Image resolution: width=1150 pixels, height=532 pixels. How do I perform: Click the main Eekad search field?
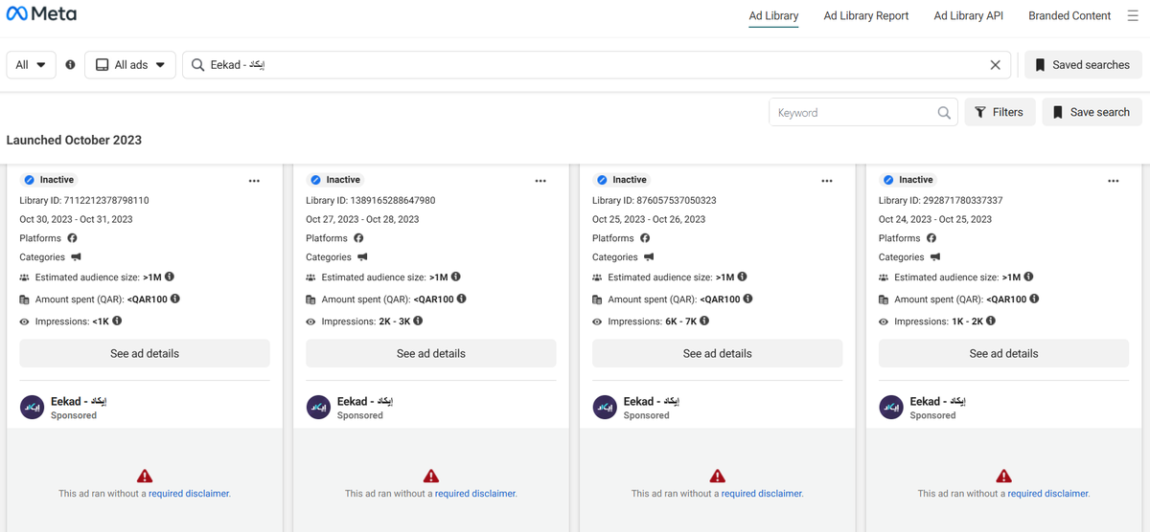point(596,65)
